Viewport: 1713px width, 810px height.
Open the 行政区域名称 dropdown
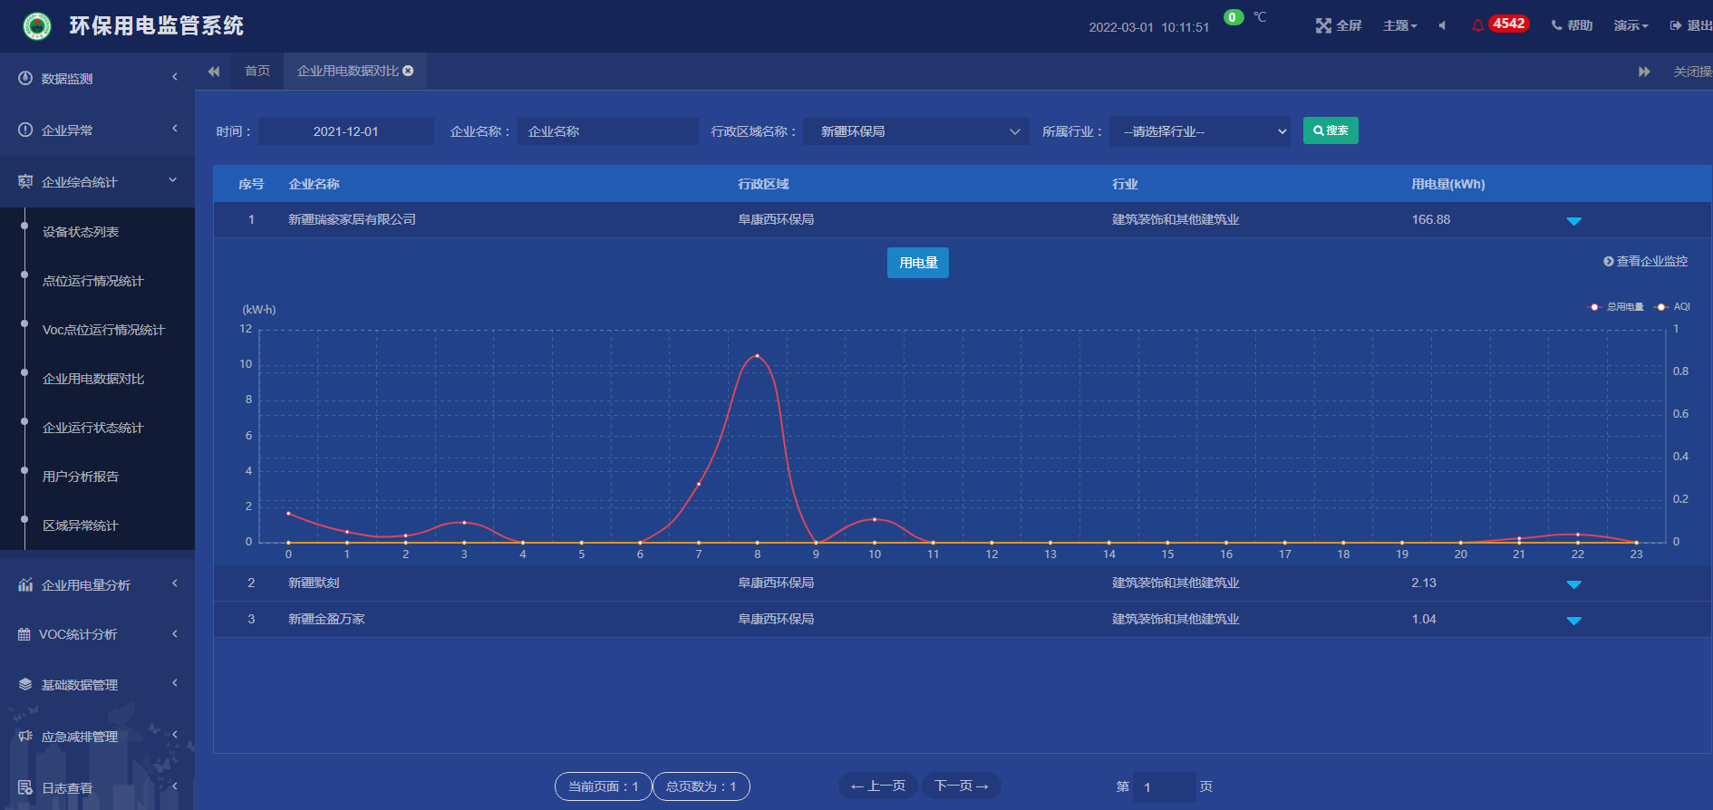click(915, 131)
